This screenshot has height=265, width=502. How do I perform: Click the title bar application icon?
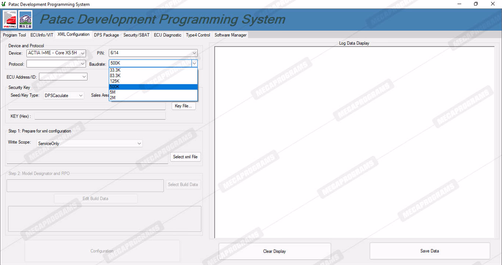[x=4, y=4]
